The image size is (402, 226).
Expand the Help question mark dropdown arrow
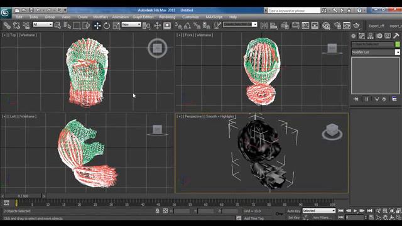click(x=364, y=10)
